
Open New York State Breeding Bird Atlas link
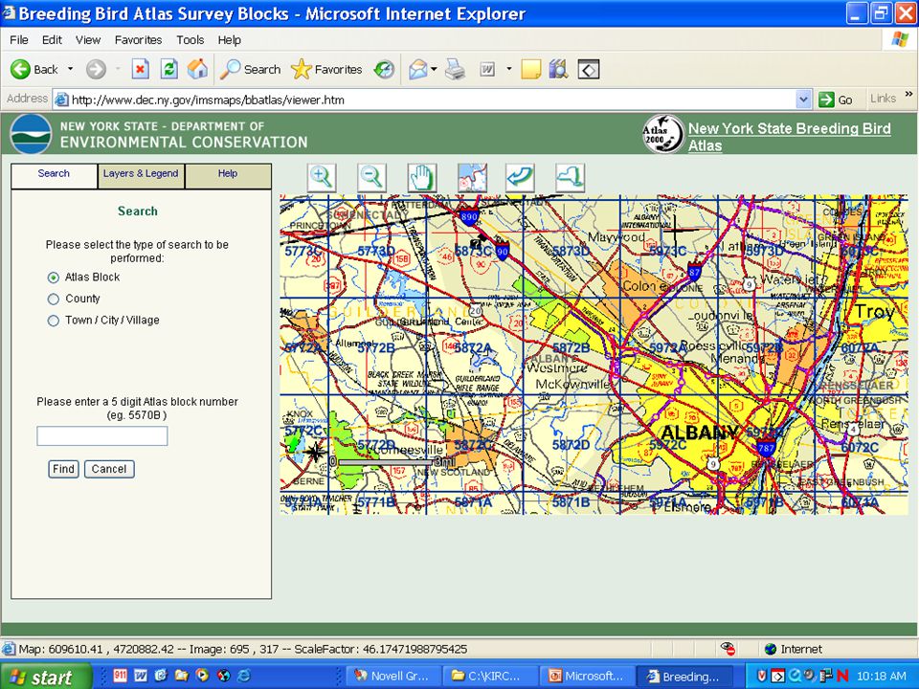(790, 137)
